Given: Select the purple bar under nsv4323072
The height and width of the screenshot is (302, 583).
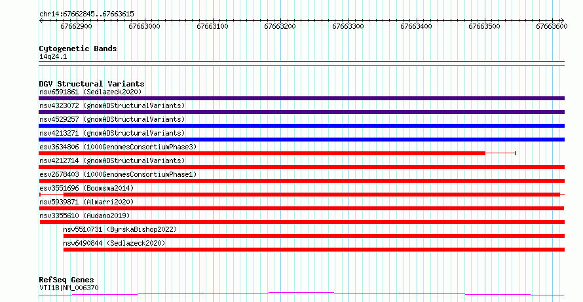Looking at the screenshot, I should click(x=301, y=112).
